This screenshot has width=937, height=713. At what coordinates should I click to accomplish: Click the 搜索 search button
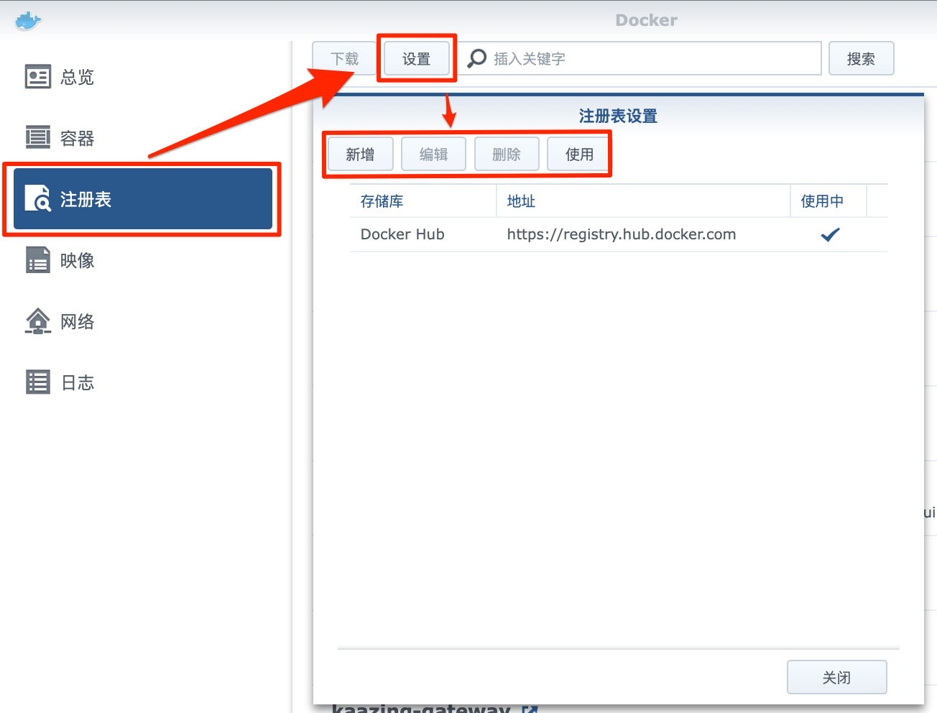[861, 58]
